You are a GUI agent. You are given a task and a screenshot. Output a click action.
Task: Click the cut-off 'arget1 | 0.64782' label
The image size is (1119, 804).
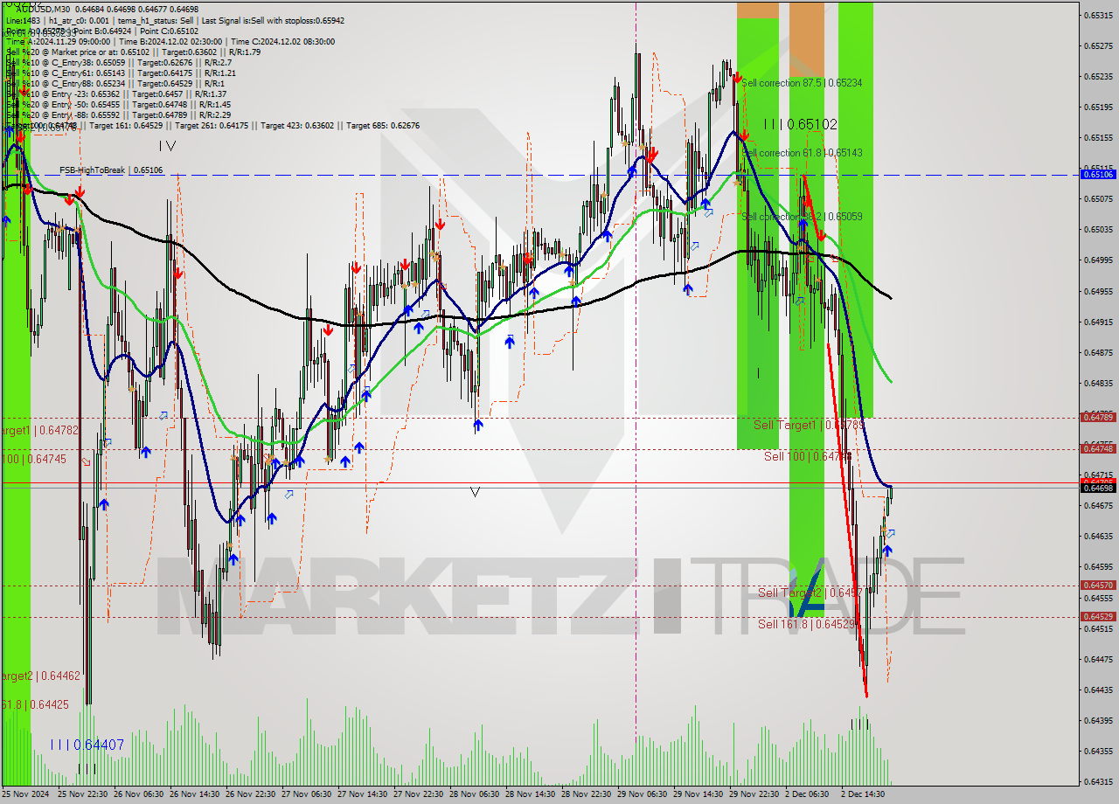point(39,431)
